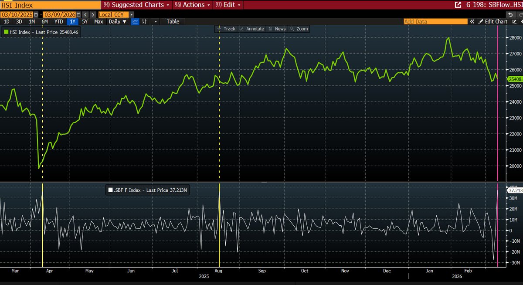Switch range to 6M

pyautogui.click(x=44, y=21)
